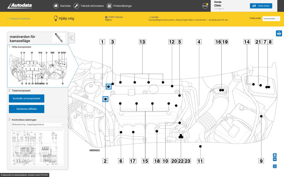Zoom in with the plus icon
Viewport: 284px width, 177px height.
pos(275,155)
